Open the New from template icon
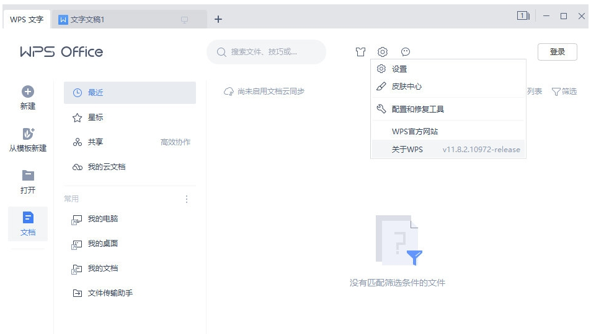The height and width of the screenshot is (334, 591). (x=28, y=134)
